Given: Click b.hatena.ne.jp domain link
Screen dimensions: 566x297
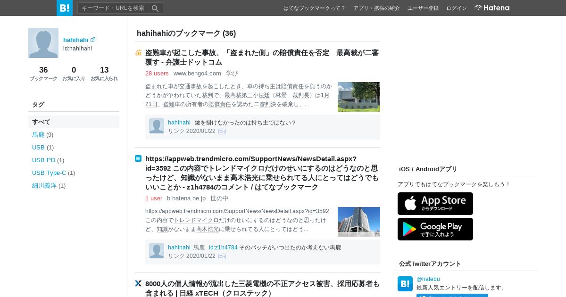Looking at the screenshot, I should (x=186, y=198).
